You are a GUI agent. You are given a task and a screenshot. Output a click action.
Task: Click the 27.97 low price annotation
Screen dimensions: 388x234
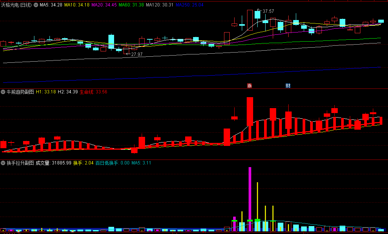tap(137, 54)
